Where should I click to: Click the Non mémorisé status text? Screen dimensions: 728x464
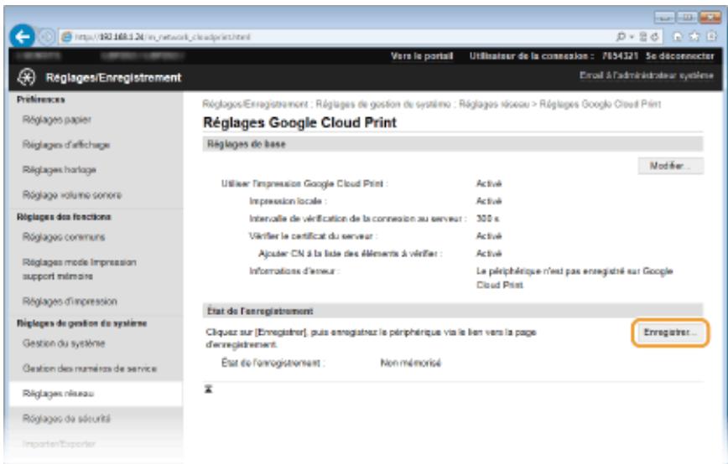pos(410,363)
